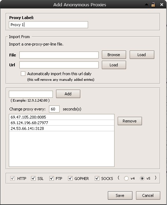Focus the Proxy Label text field
Image resolution: width=167 pixels, height=205 pixels.
coord(48,25)
